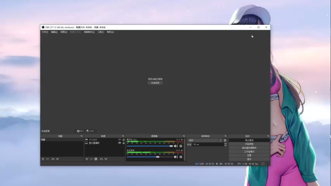
Task: Open the 编辑(E) menu
Action: (x=54, y=32)
